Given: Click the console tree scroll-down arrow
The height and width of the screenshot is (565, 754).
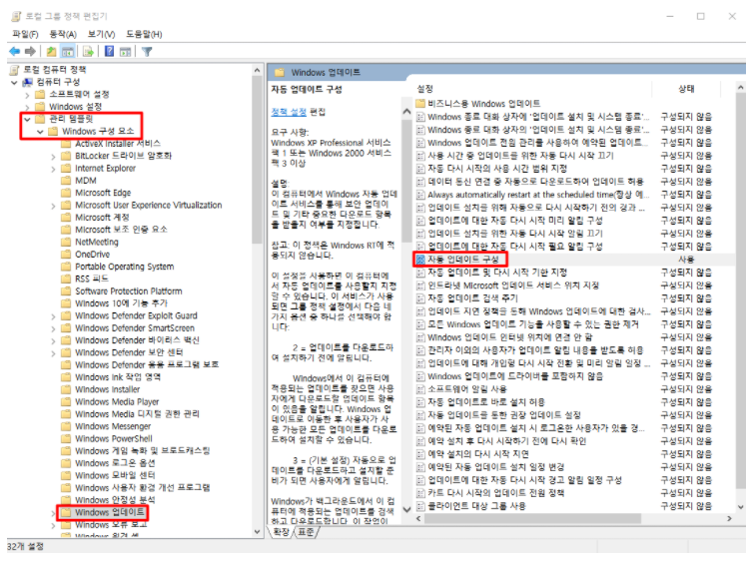Looking at the screenshot, I should pos(258,532).
